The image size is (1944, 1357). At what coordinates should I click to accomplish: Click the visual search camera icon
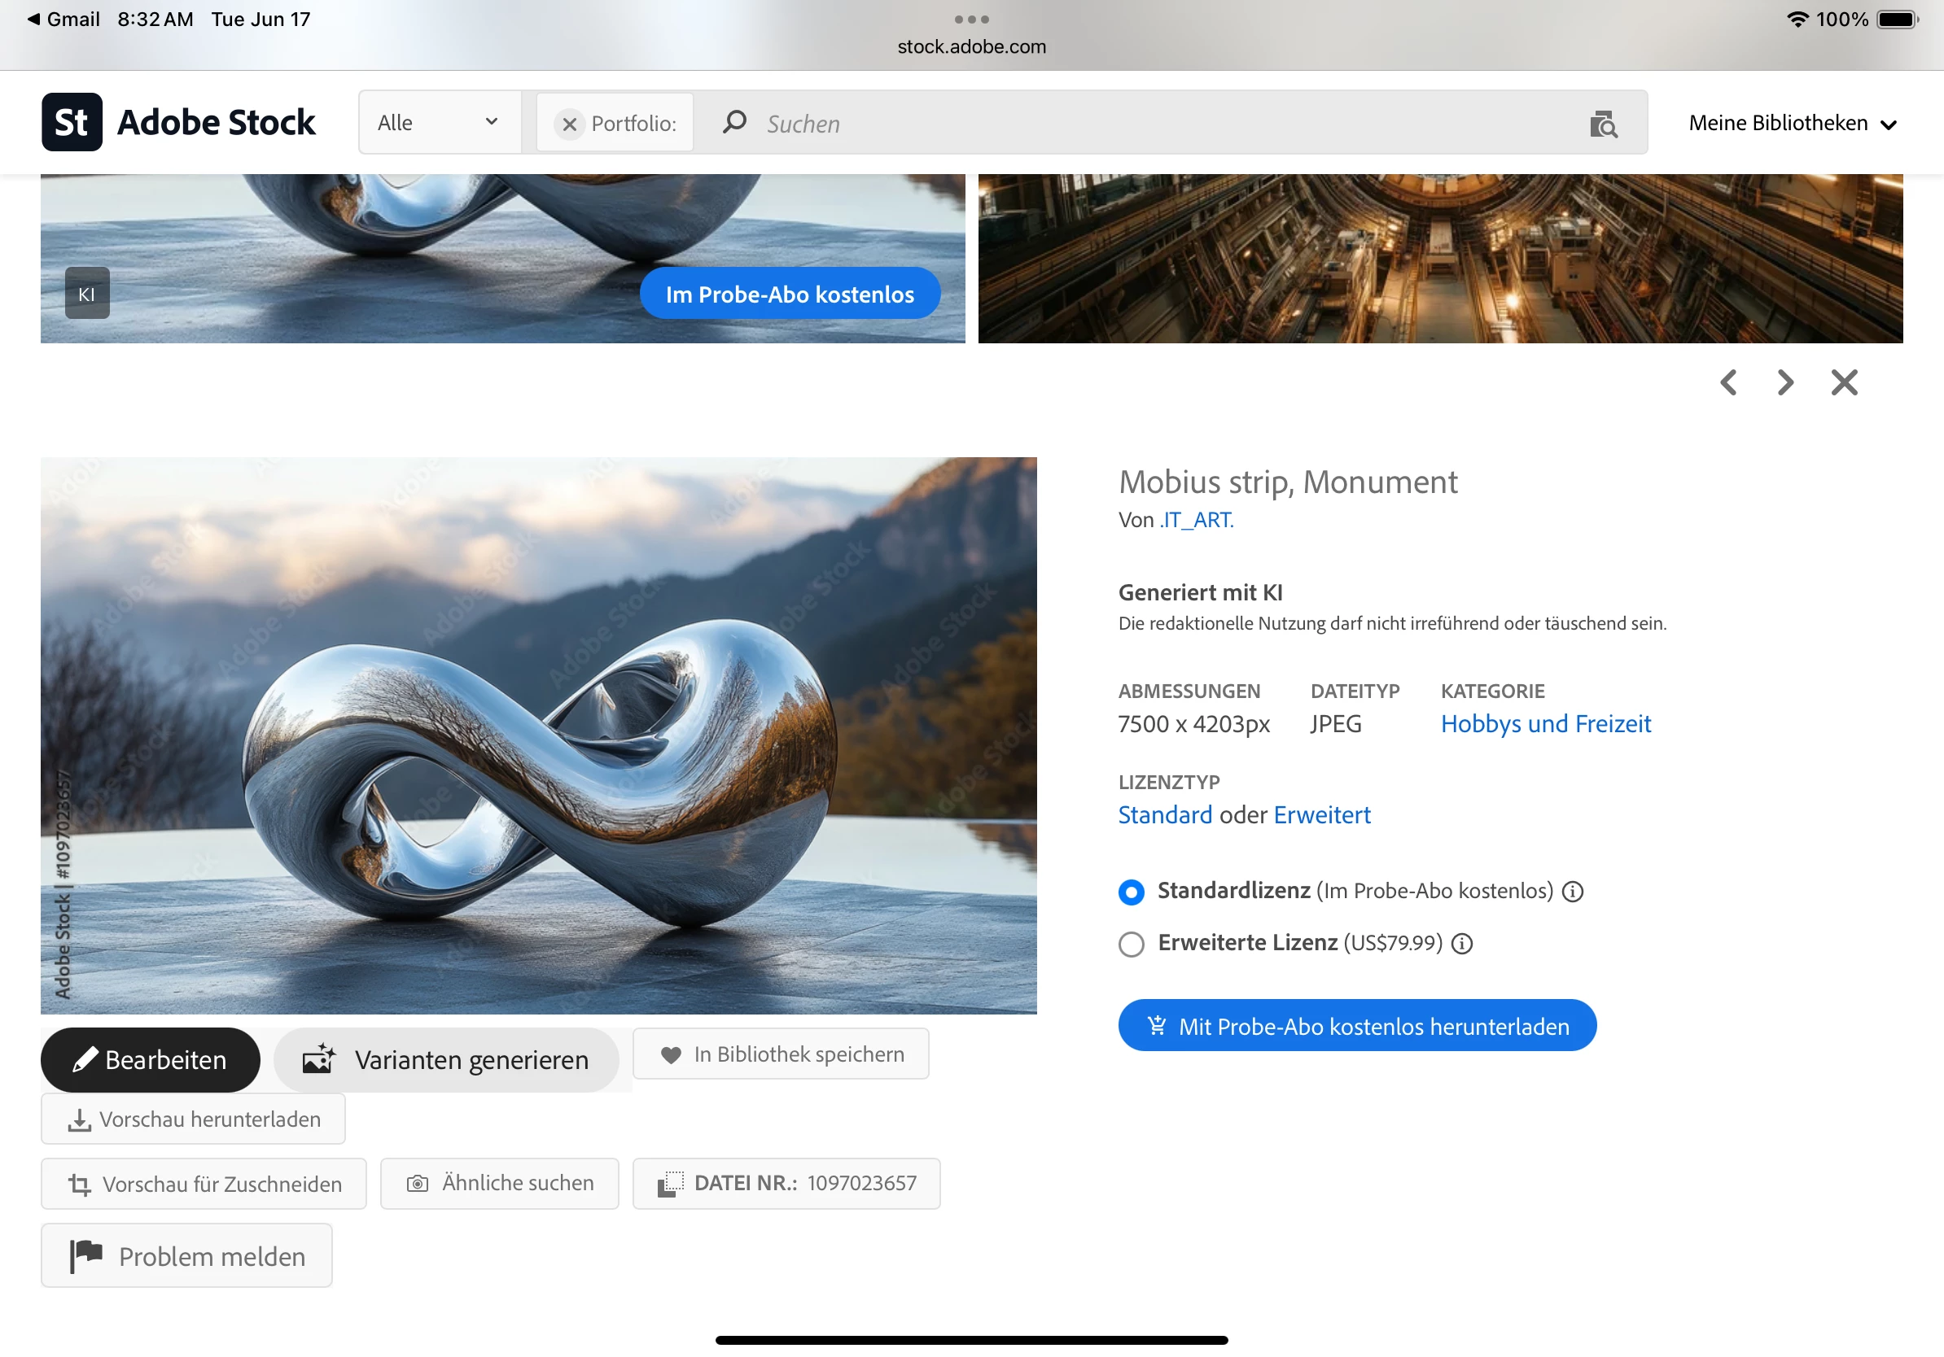(1603, 124)
